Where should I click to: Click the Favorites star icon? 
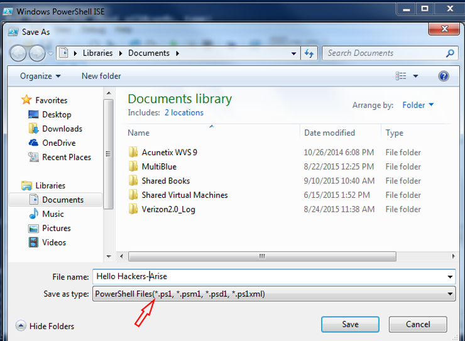26,100
